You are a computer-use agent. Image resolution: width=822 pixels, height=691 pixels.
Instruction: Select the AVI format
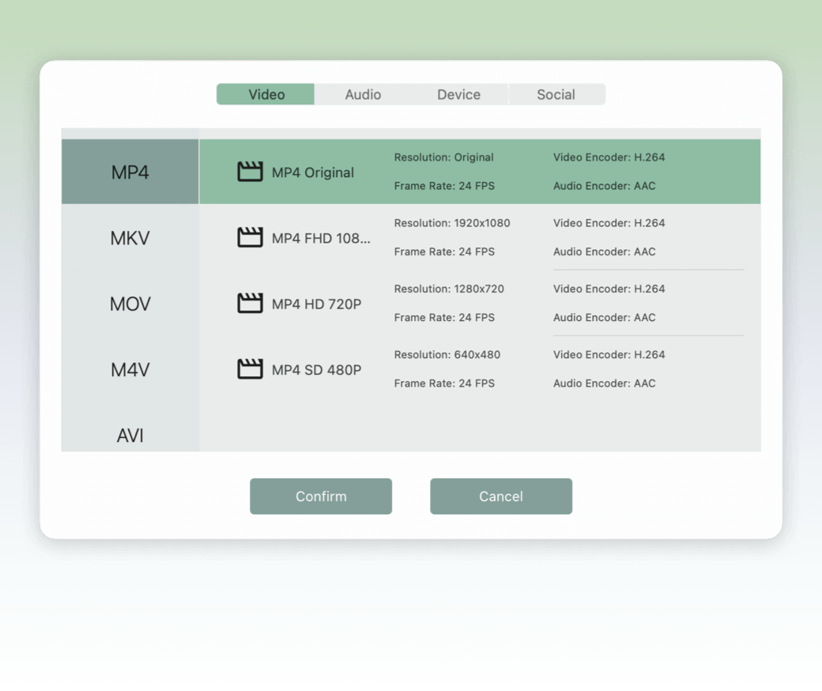129,434
